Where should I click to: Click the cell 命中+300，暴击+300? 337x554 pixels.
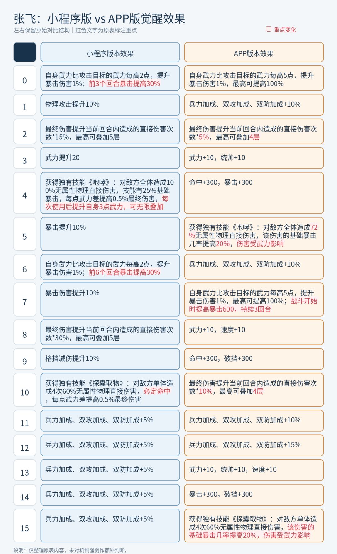(254, 193)
